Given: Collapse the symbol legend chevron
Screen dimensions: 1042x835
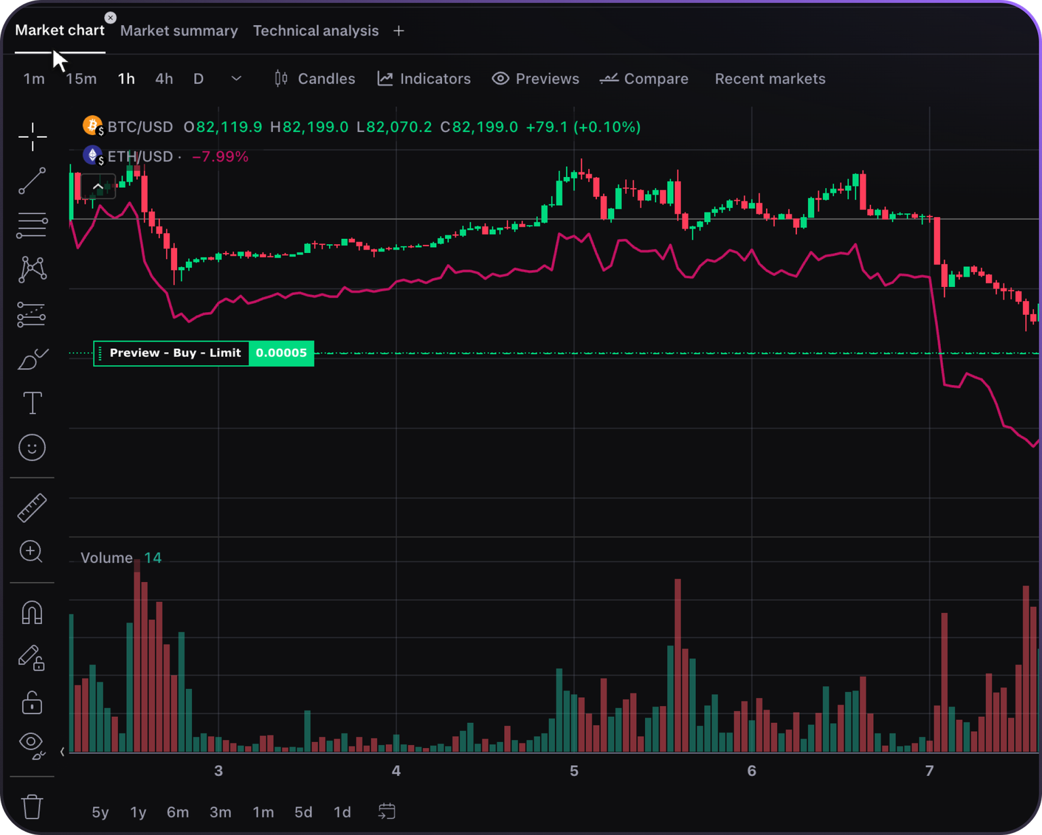Looking at the screenshot, I should 98,187.
